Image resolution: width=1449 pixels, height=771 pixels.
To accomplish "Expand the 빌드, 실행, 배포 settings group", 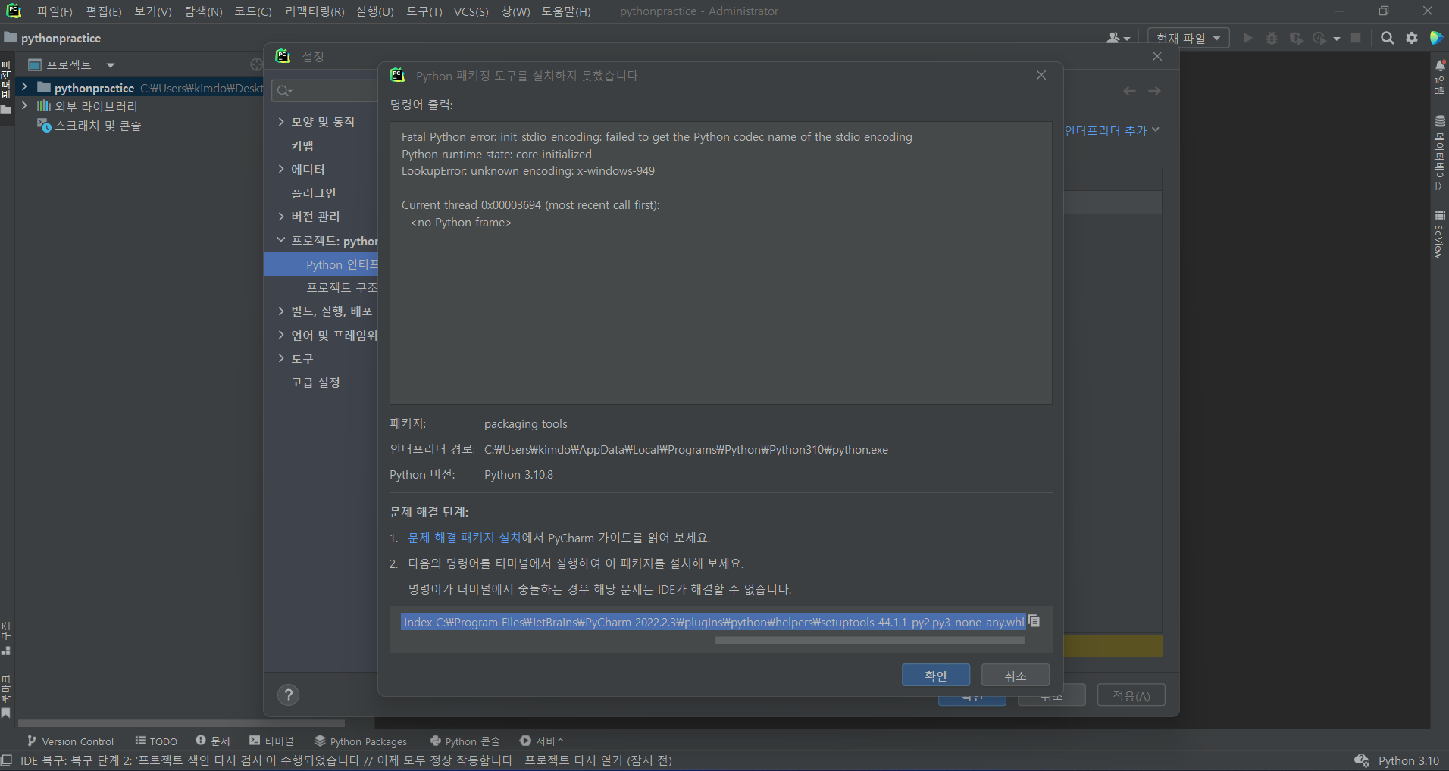I will (x=281, y=311).
